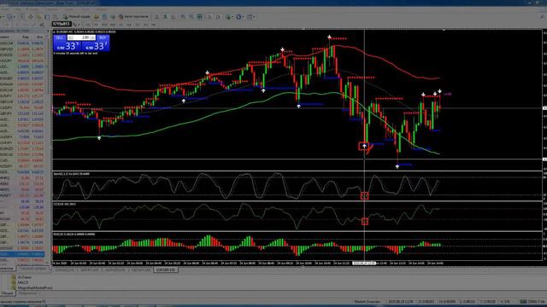Select the CADJPY row in Market Watch
The height and width of the screenshot is (307, 547).
pyautogui.click(x=22, y=108)
